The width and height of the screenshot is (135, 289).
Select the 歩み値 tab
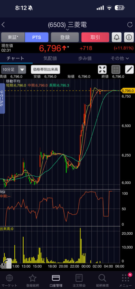[x=85, y=58]
